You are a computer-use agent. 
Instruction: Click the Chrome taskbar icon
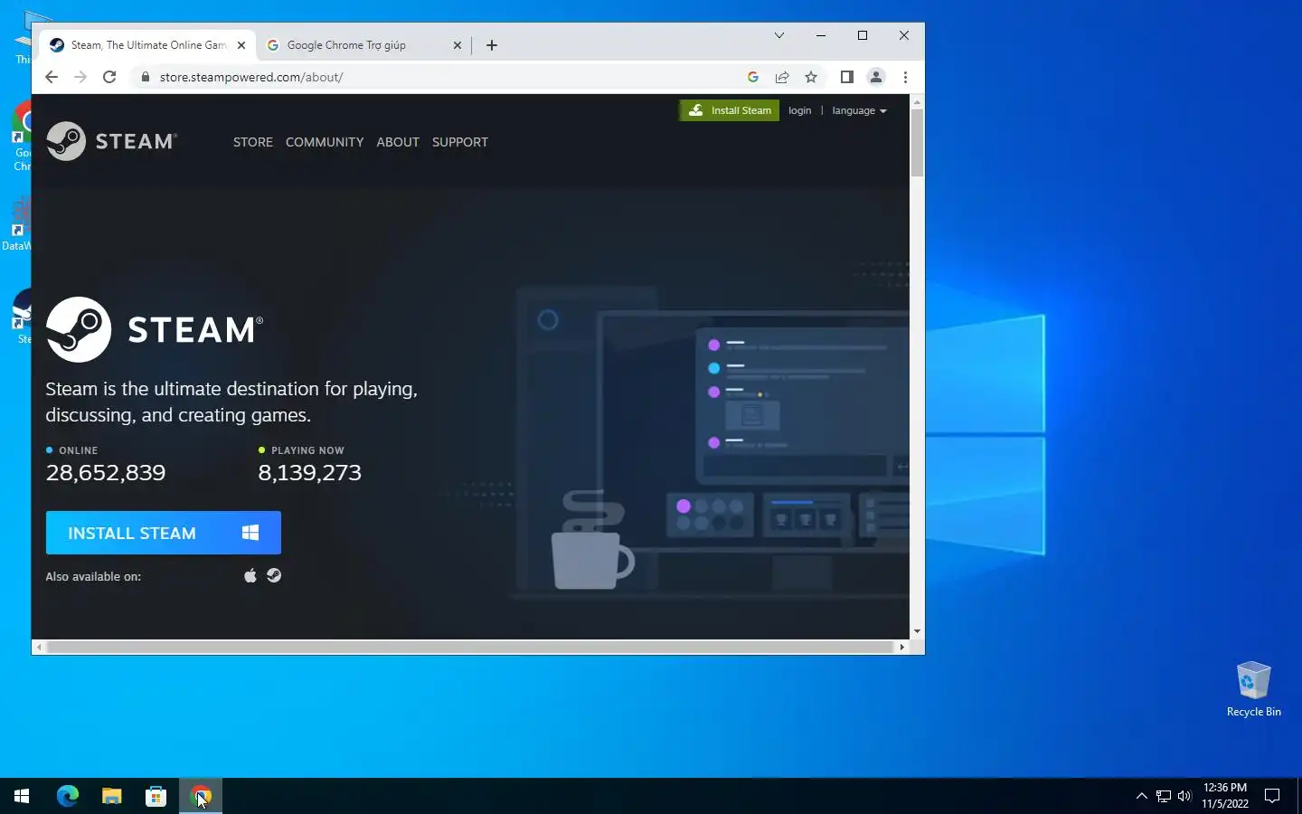click(x=201, y=796)
